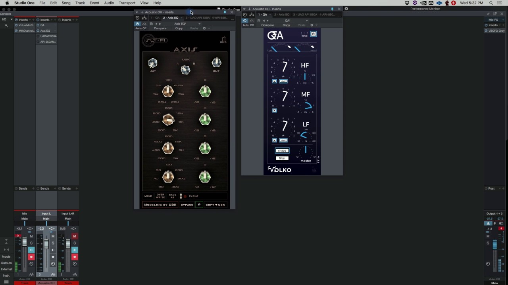This screenshot has width=508, height=285.
Task: Click filter button in QA plugin
Action: click(282, 158)
